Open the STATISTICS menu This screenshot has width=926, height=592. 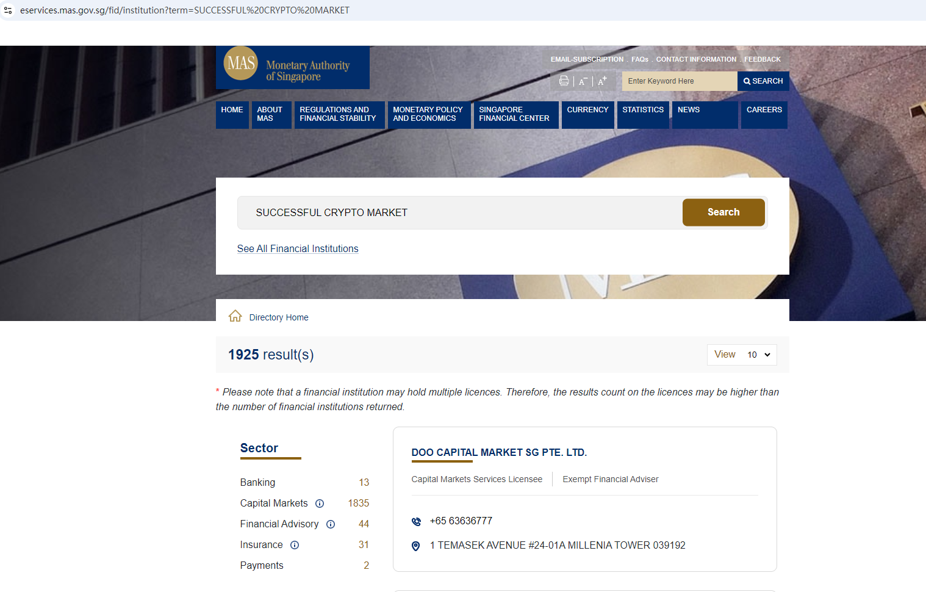[643, 115]
